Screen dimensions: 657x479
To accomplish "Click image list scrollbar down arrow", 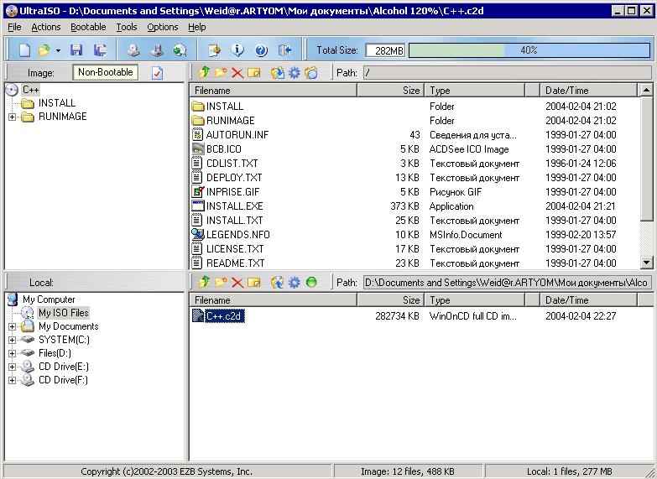I will coord(647,263).
